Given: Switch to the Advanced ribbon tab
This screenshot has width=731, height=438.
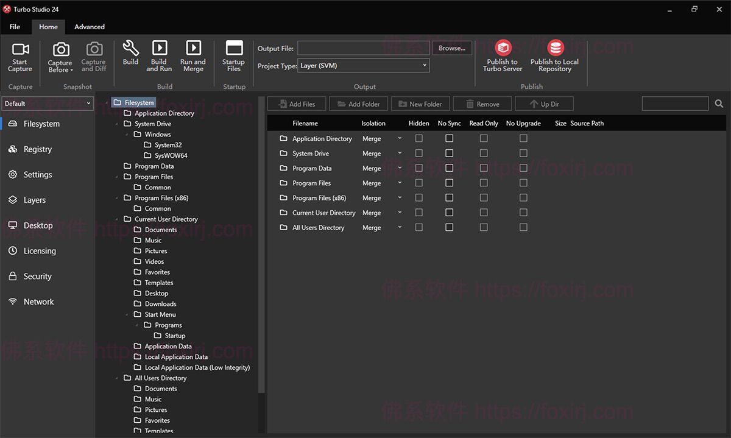Looking at the screenshot, I should point(90,27).
